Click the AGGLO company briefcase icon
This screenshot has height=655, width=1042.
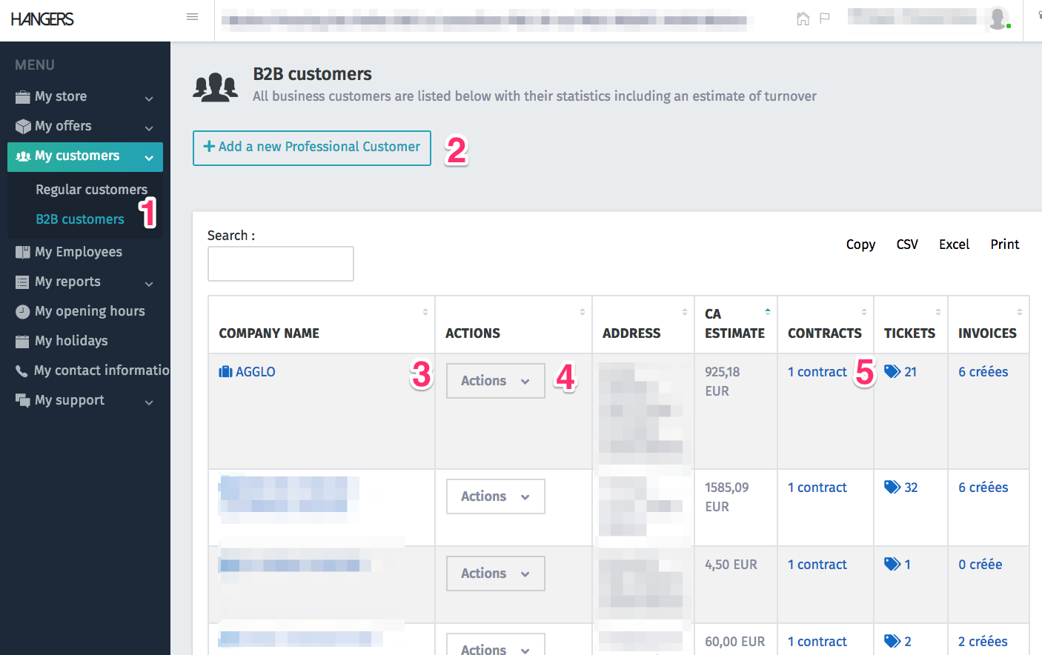pos(225,372)
